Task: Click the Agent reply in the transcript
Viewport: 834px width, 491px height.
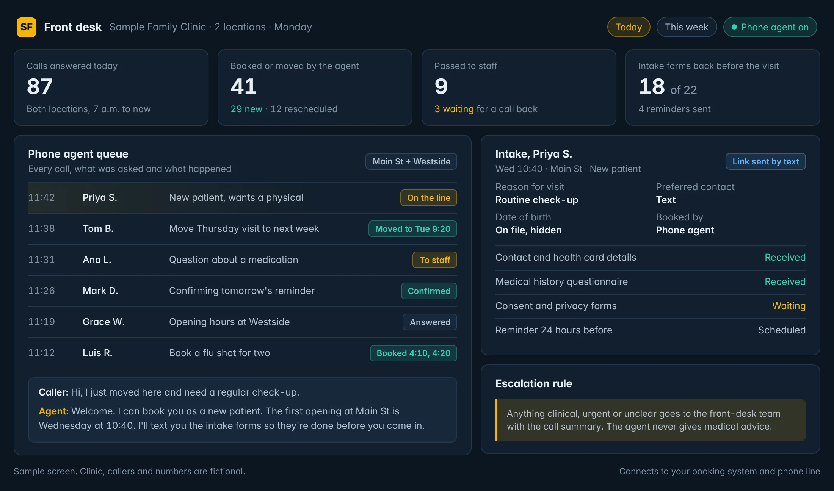Action: pyautogui.click(x=232, y=418)
